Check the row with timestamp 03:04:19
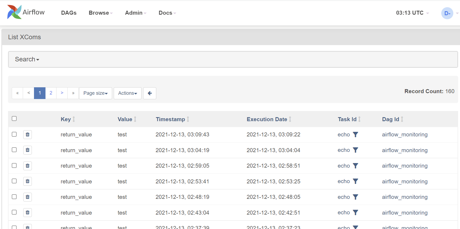Image resolution: width=460 pixels, height=229 pixels. click(x=14, y=150)
